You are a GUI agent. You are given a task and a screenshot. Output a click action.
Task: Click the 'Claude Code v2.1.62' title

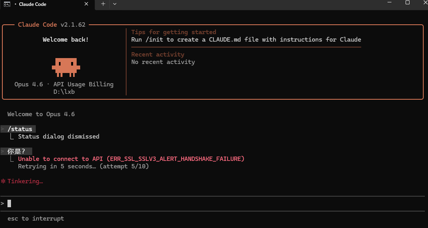[51, 24]
